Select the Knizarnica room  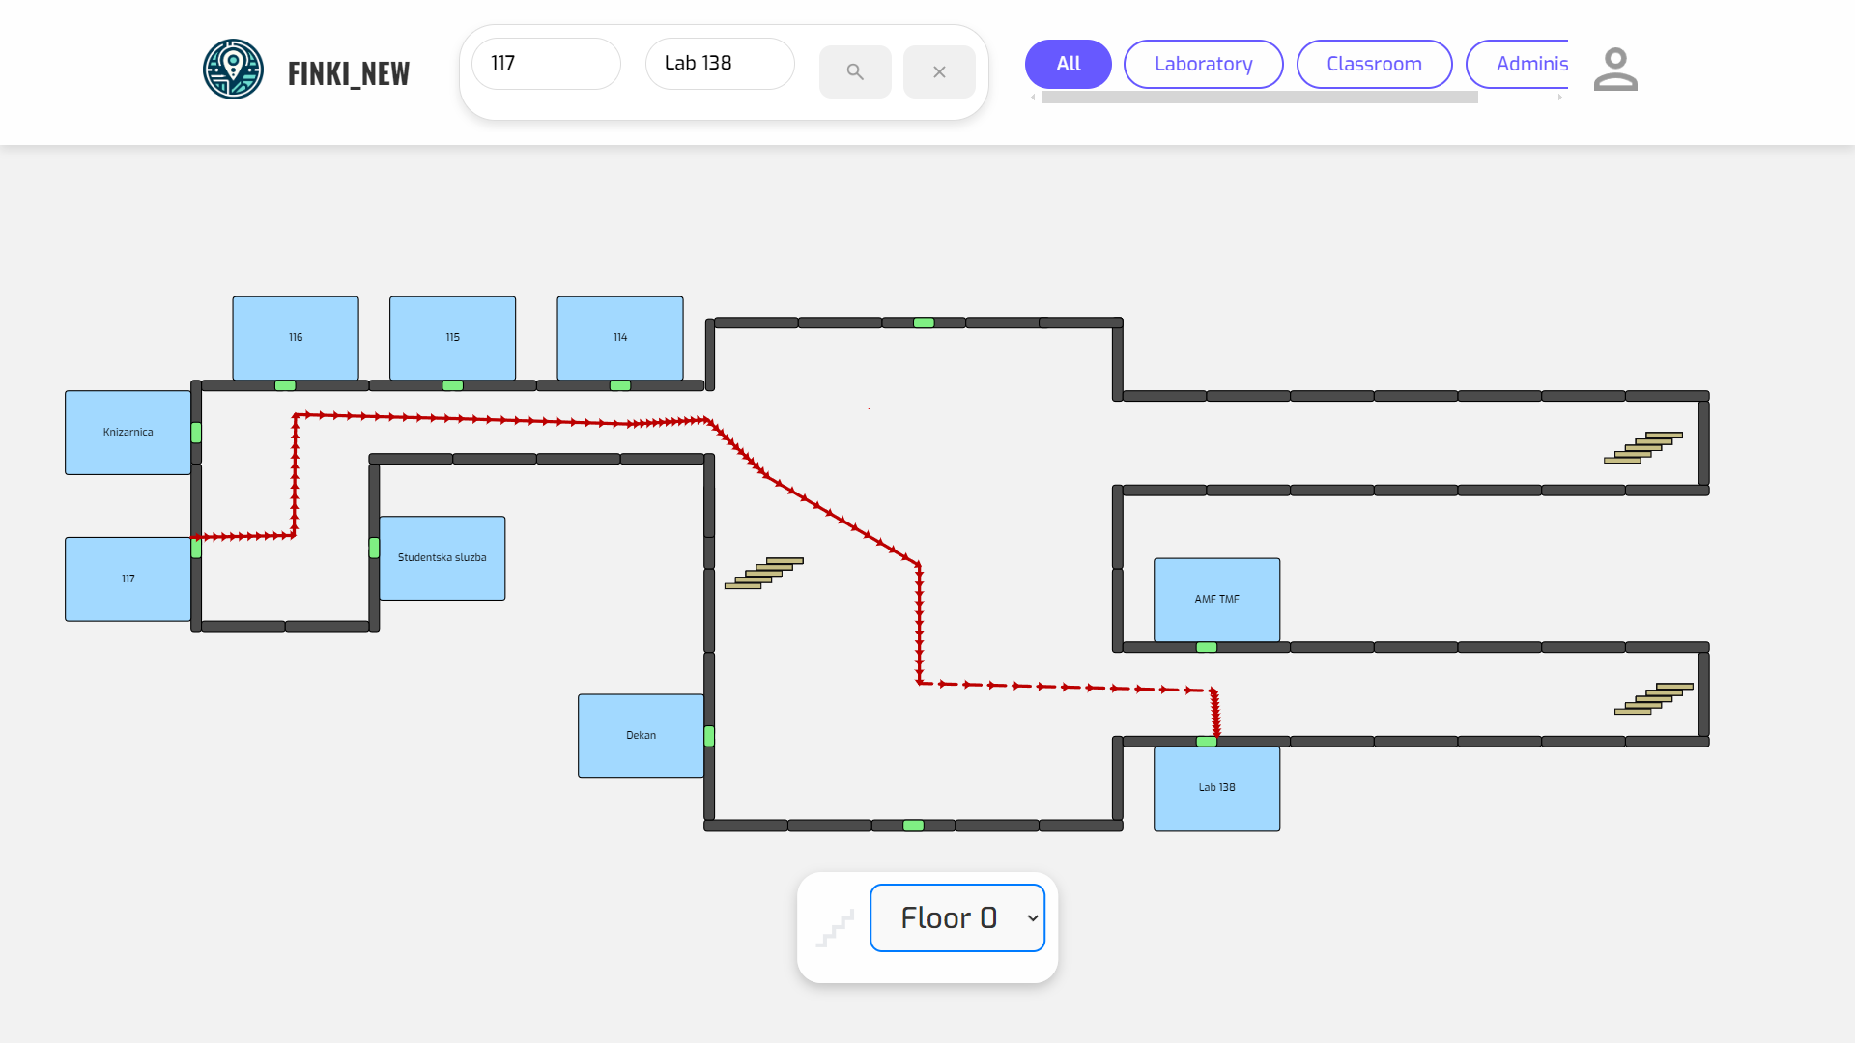(128, 433)
